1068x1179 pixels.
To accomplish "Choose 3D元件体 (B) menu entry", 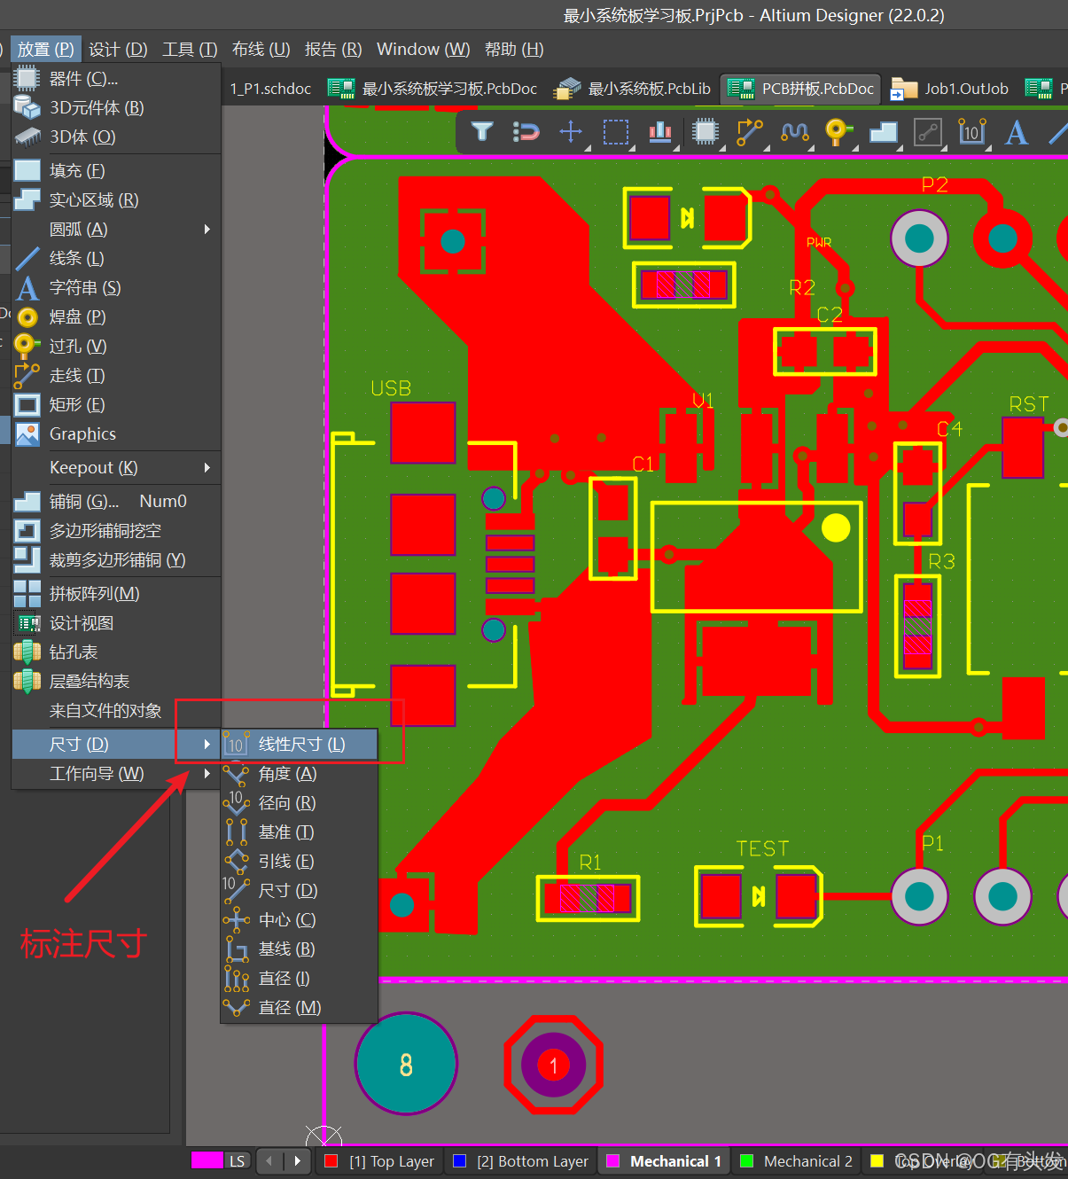I will tap(116, 108).
